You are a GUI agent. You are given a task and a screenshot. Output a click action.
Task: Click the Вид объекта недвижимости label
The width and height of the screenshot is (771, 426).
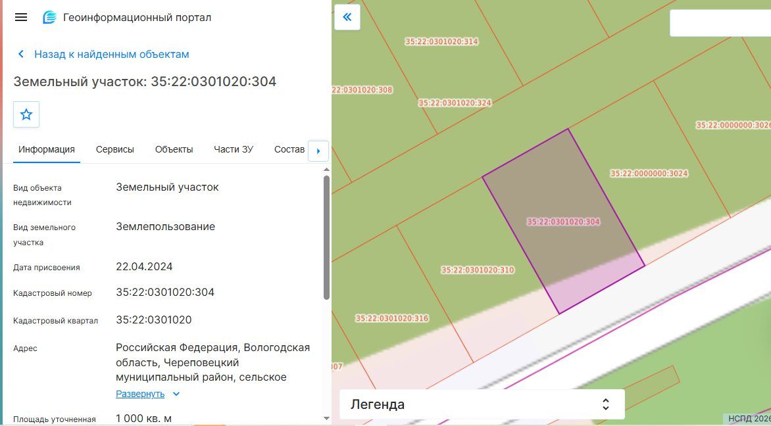coord(42,195)
